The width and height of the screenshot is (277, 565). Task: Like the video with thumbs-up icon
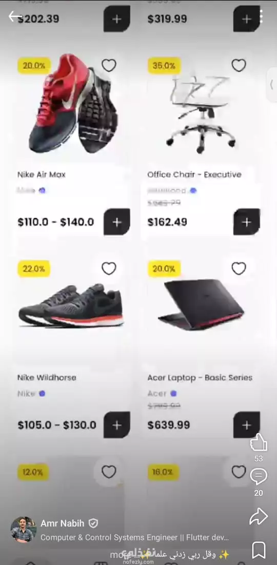[259, 442]
